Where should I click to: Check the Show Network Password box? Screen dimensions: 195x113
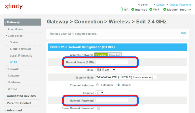(x=98, y=108)
